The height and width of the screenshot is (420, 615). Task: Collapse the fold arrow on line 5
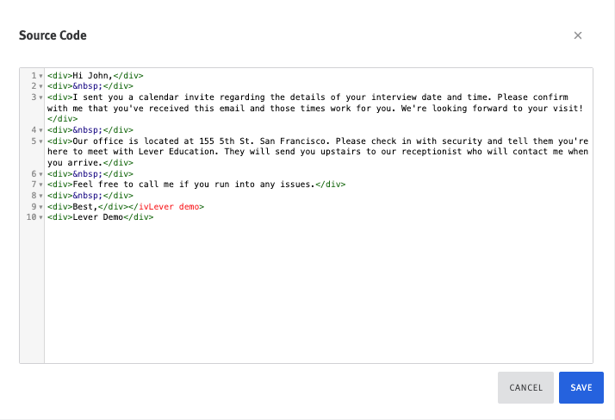coord(40,141)
